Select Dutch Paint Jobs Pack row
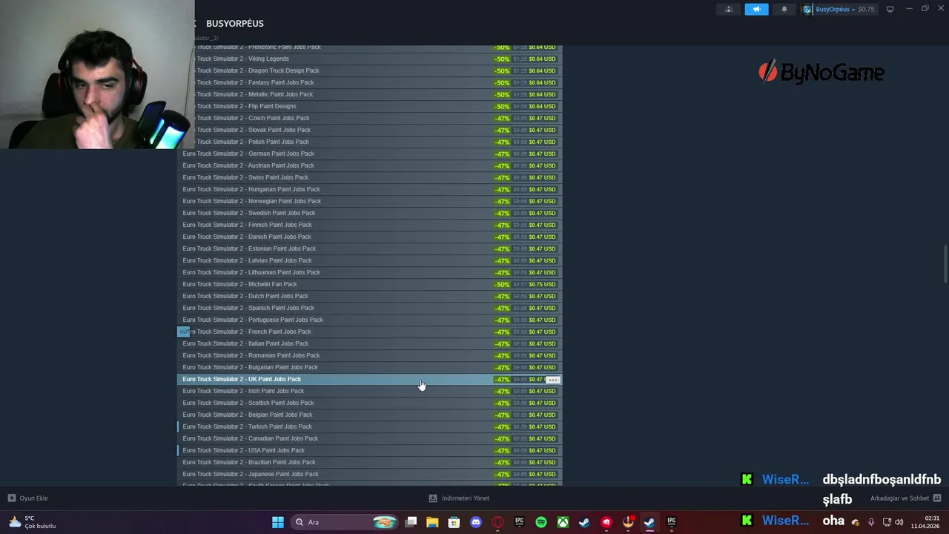This screenshot has width=949, height=534. pyautogui.click(x=370, y=297)
